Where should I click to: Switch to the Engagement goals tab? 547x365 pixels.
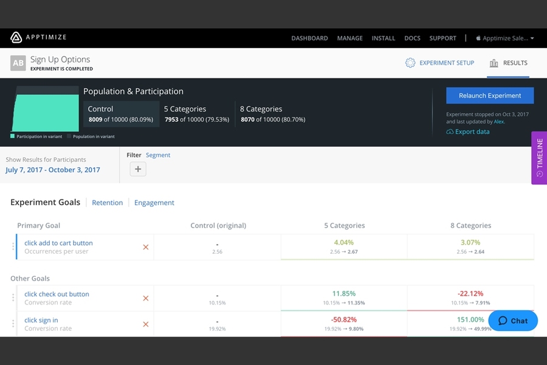[154, 203]
